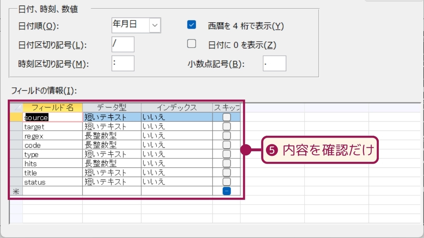
Task: Edit the 小数点記号 input box
Action: click(274, 63)
